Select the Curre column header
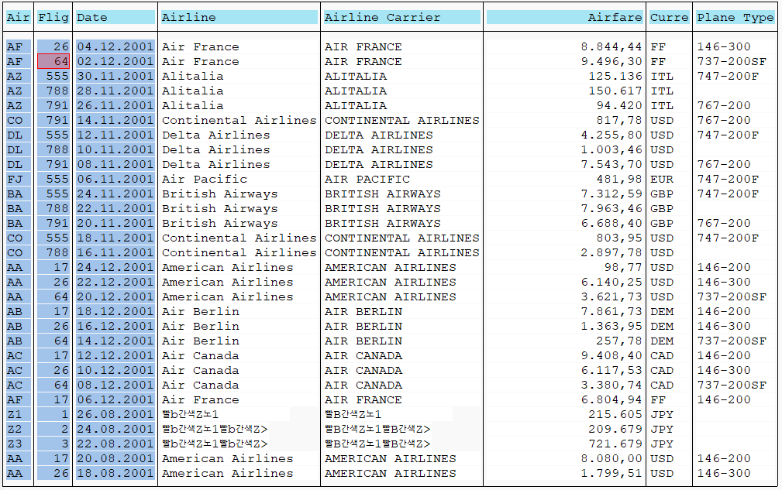Screen dimensions: 782x490 (670, 18)
